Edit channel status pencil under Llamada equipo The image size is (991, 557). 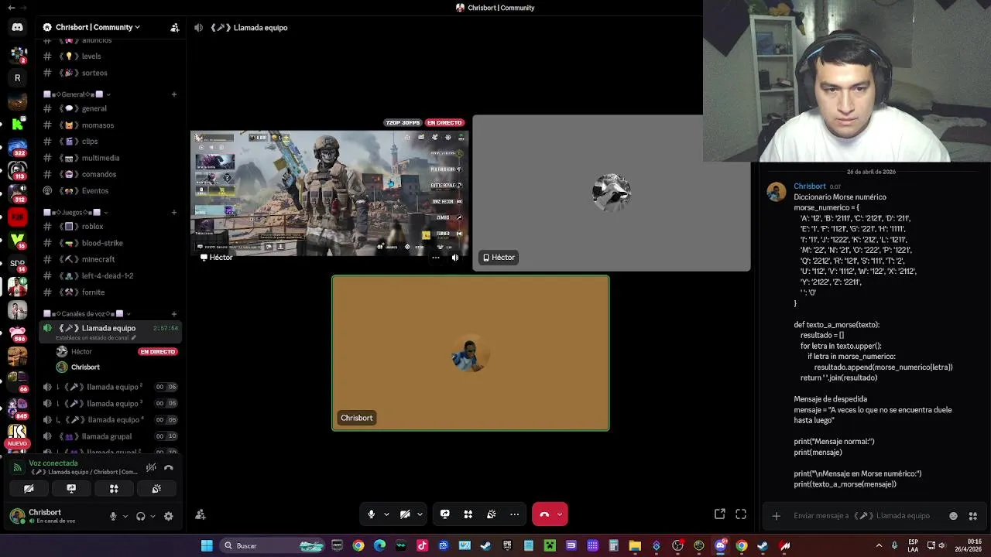134,338
